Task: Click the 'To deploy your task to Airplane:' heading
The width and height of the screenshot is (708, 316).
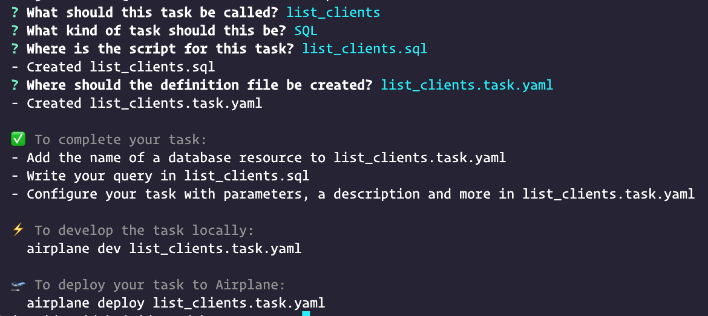Action: (x=160, y=285)
